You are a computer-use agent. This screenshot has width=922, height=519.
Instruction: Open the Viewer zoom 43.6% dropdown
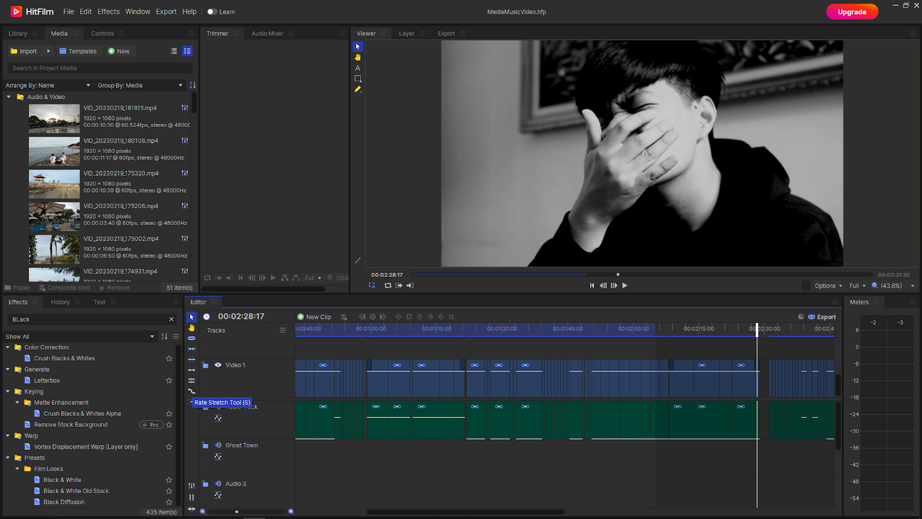[x=894, y=286]
